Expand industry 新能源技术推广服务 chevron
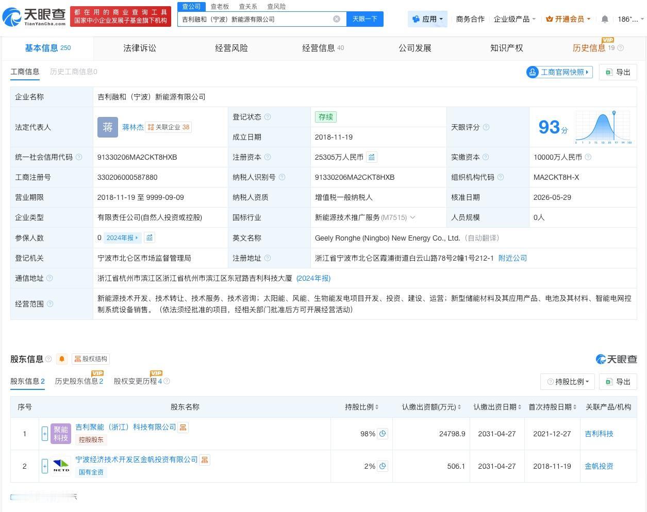Viewport: 647px width, 512px height. point(412,217)
